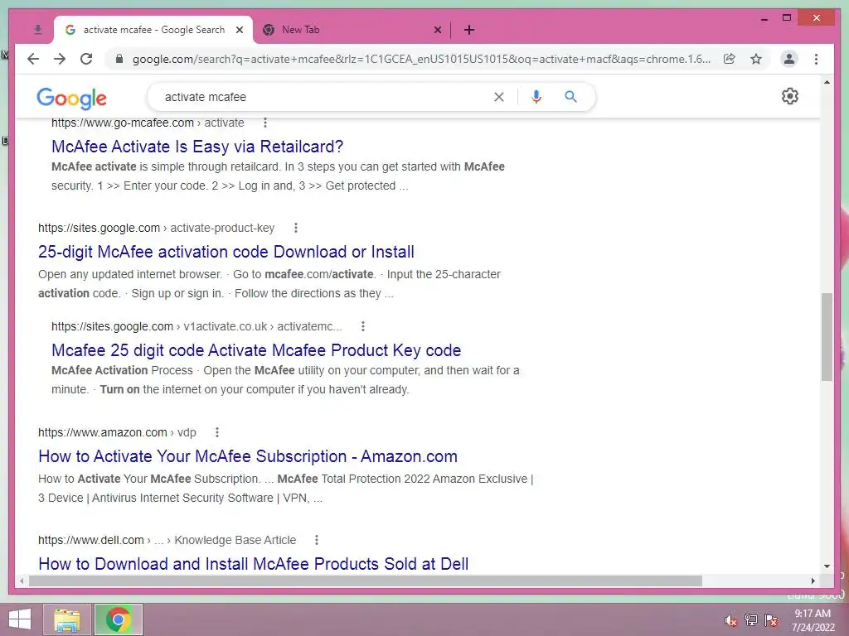Go forward to next page
The image size is (849, 636).
(x=60, y=59)
